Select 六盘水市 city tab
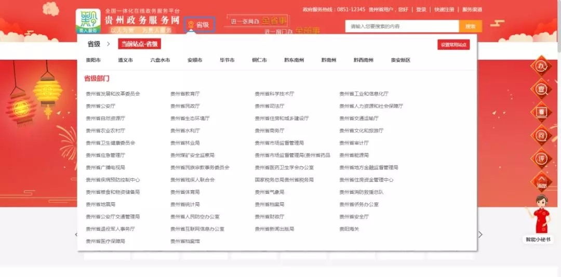 (x=160, y=60)
